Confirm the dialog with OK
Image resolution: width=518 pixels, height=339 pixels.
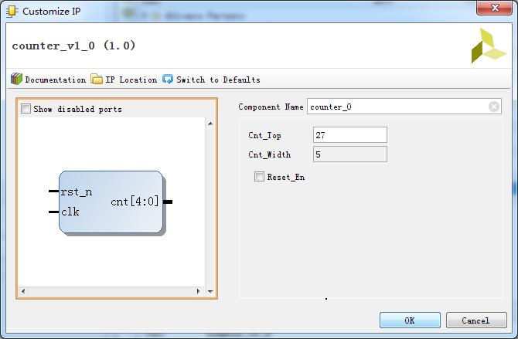[410, 320]
